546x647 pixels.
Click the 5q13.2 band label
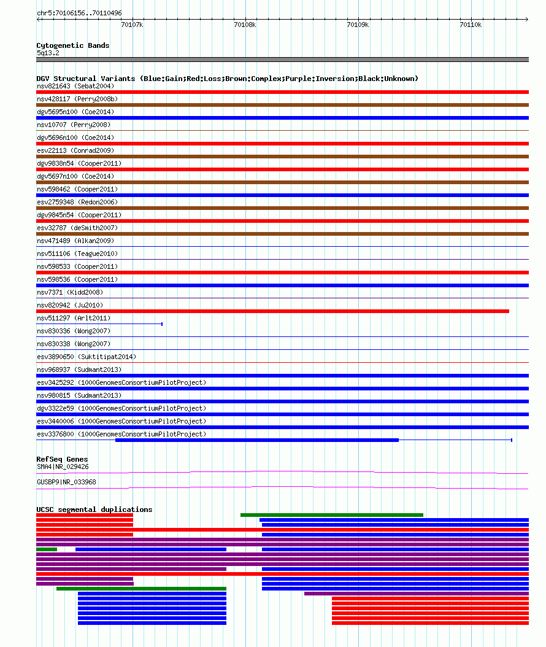(48, 53)
